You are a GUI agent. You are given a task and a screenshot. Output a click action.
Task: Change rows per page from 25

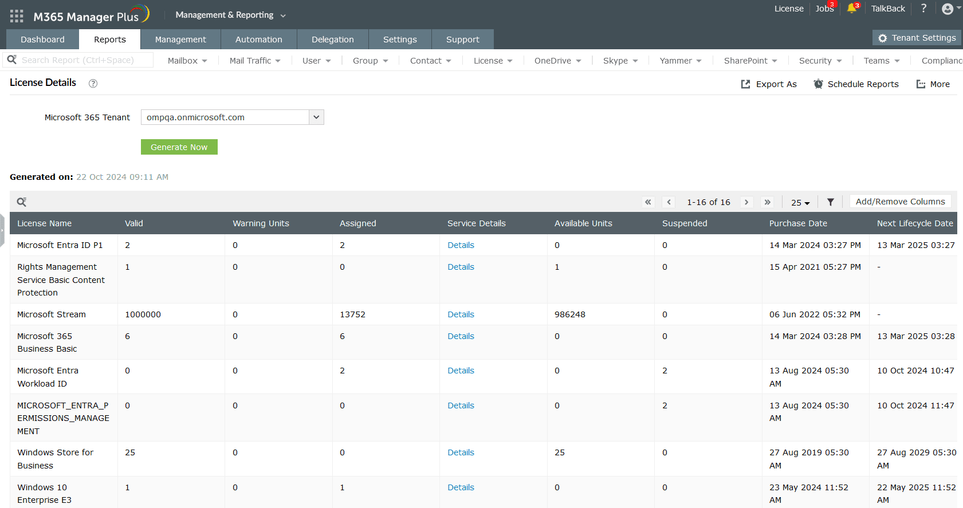(800, 203)
